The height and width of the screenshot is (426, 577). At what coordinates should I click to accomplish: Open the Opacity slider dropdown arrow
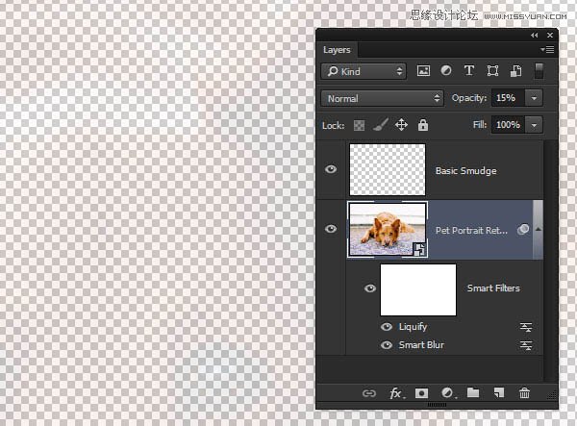[x=534, y=98]
